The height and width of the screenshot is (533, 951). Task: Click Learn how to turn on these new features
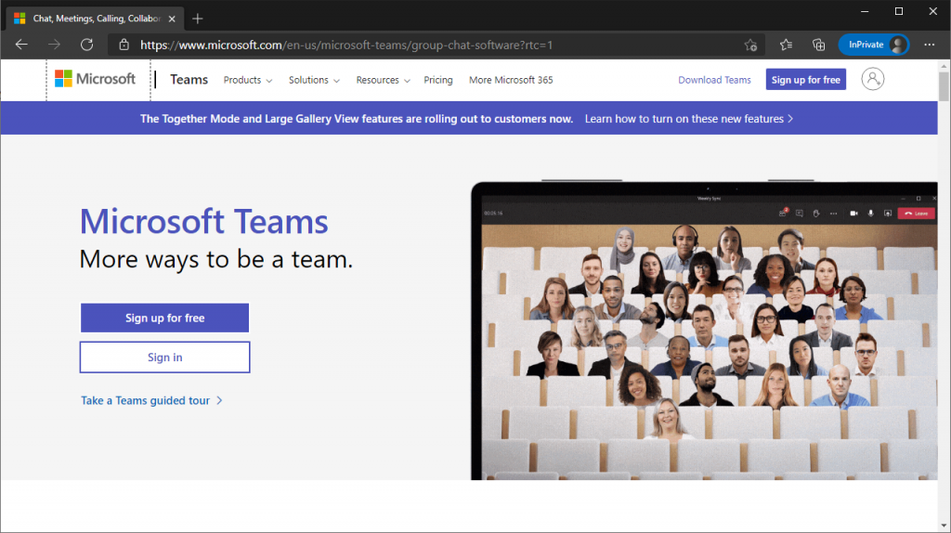[x=689, y=119]
